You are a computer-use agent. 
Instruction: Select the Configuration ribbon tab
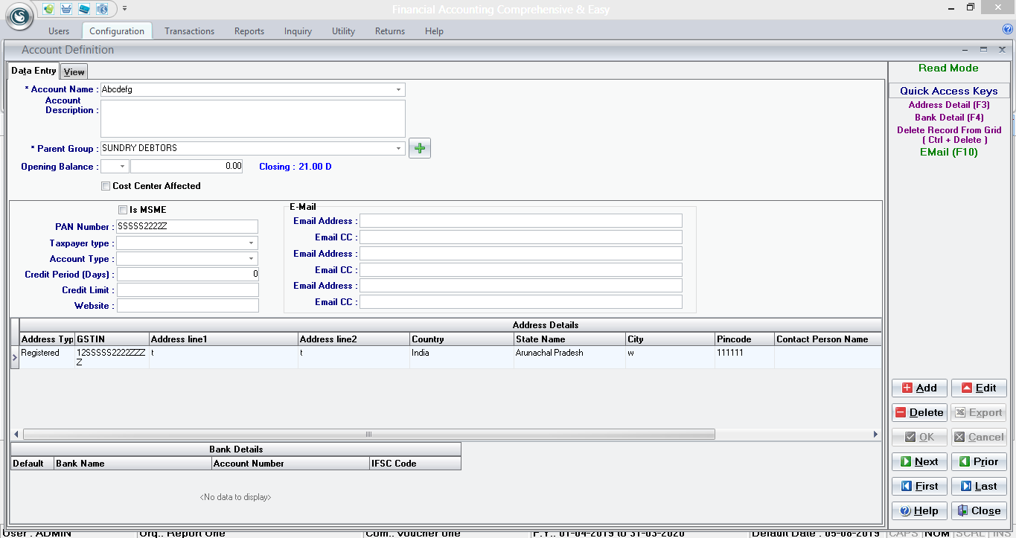pos(117,31)
